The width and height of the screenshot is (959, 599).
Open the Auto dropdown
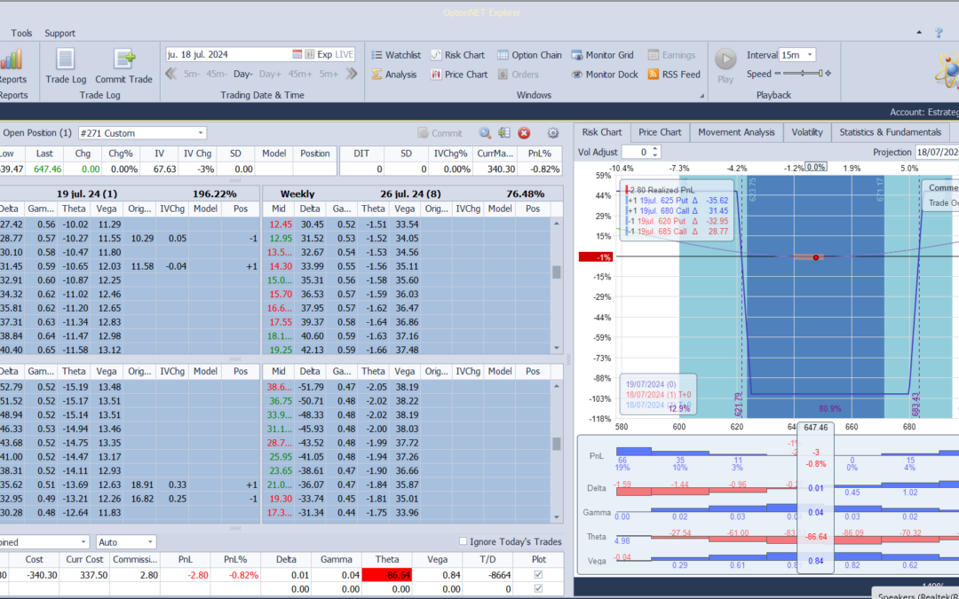tap(126, 542)
